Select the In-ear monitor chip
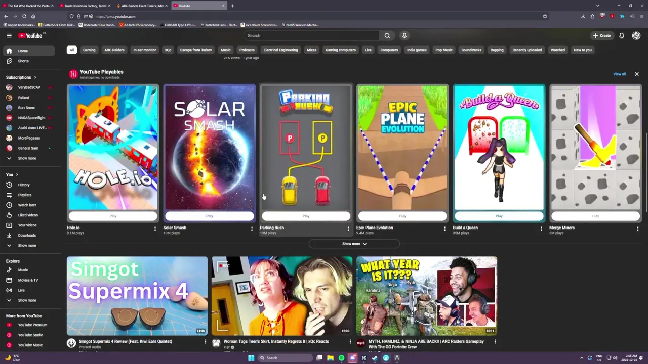The height and width of the screenshot is (364, 648). [145, 50]
